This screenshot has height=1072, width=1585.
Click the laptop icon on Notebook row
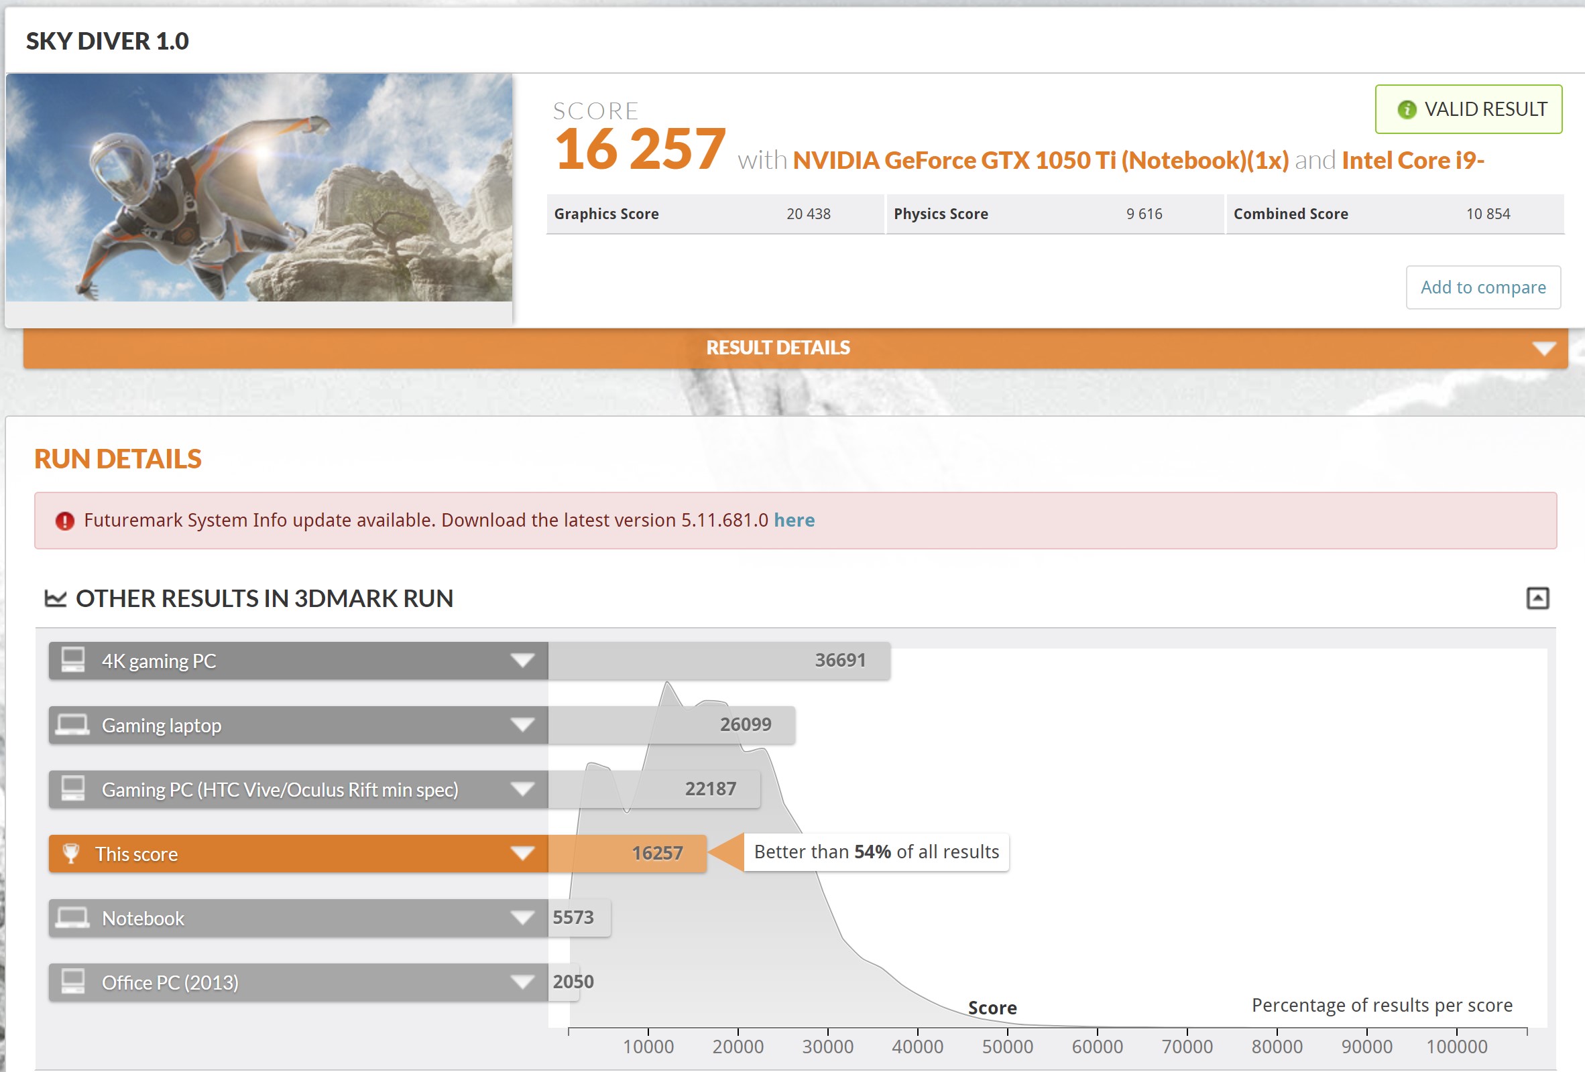click(72, 917)
